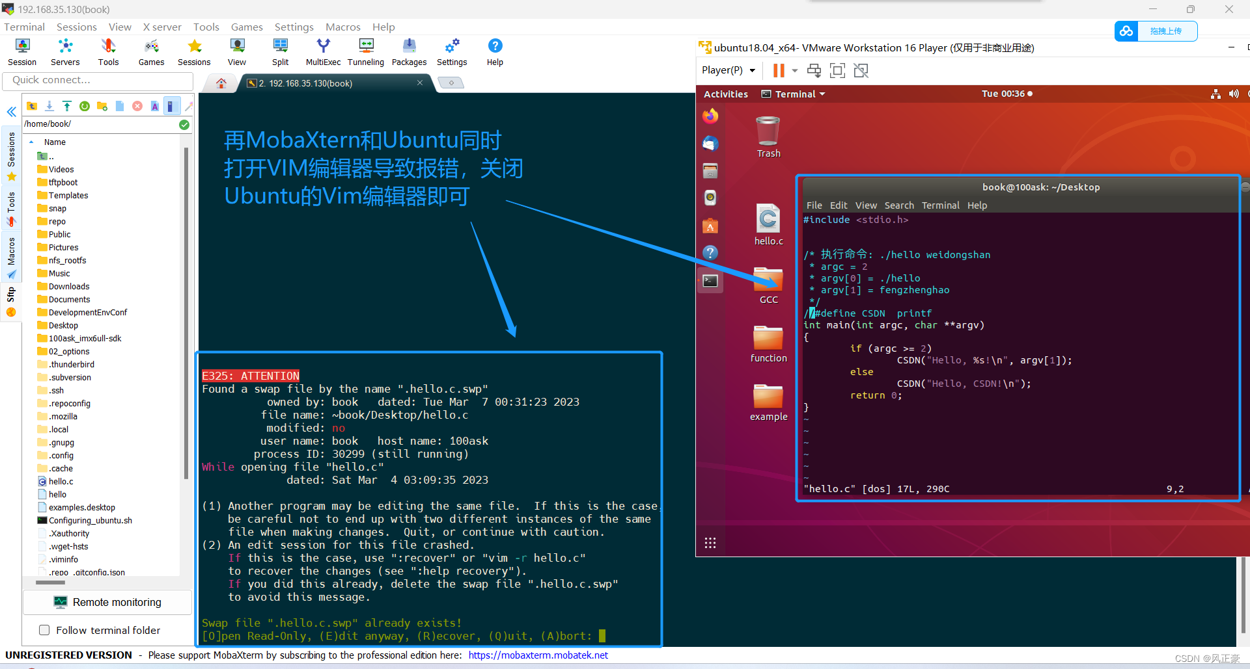The height and width of the screenshot is (669, 1250).
Task: Open hello.c icon on Ubuntu desktop
Action: (x=768, y=224)
